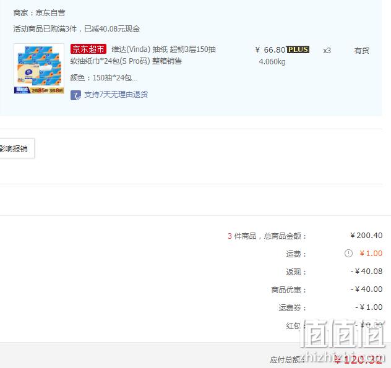
Task: Click the 颜色：150抽*24包 spec text
Action: [104, 78]
